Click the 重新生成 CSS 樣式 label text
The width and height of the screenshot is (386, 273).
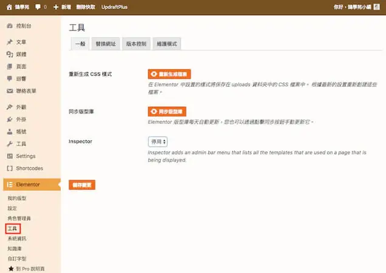(x=90, y=74)
